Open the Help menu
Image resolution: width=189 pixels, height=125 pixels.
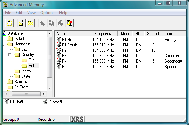click(x=63, y=13)
